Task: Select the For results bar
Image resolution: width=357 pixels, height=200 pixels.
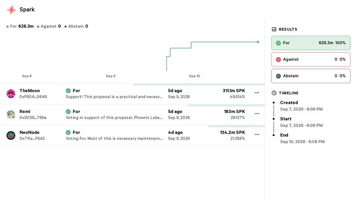Action: [311, 43]
